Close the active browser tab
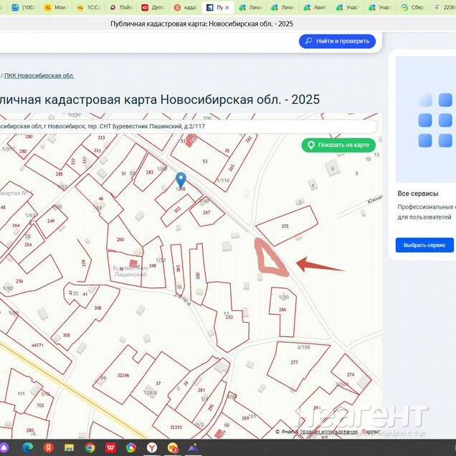This screenshot has height=456, width=456. point(227,7)
